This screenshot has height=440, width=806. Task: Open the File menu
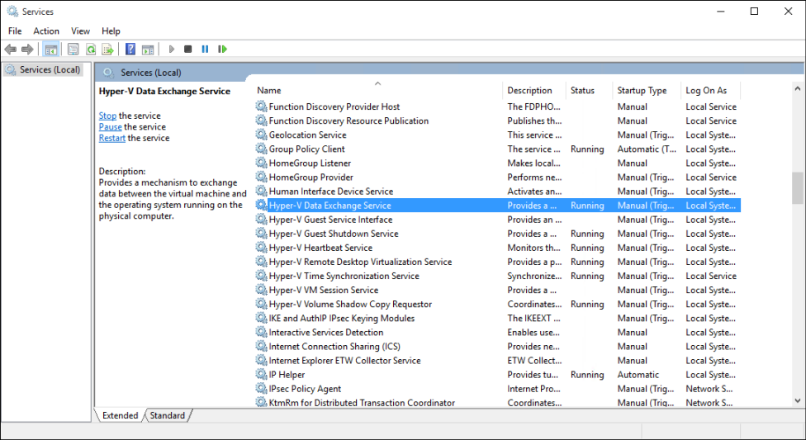[15, 31]
